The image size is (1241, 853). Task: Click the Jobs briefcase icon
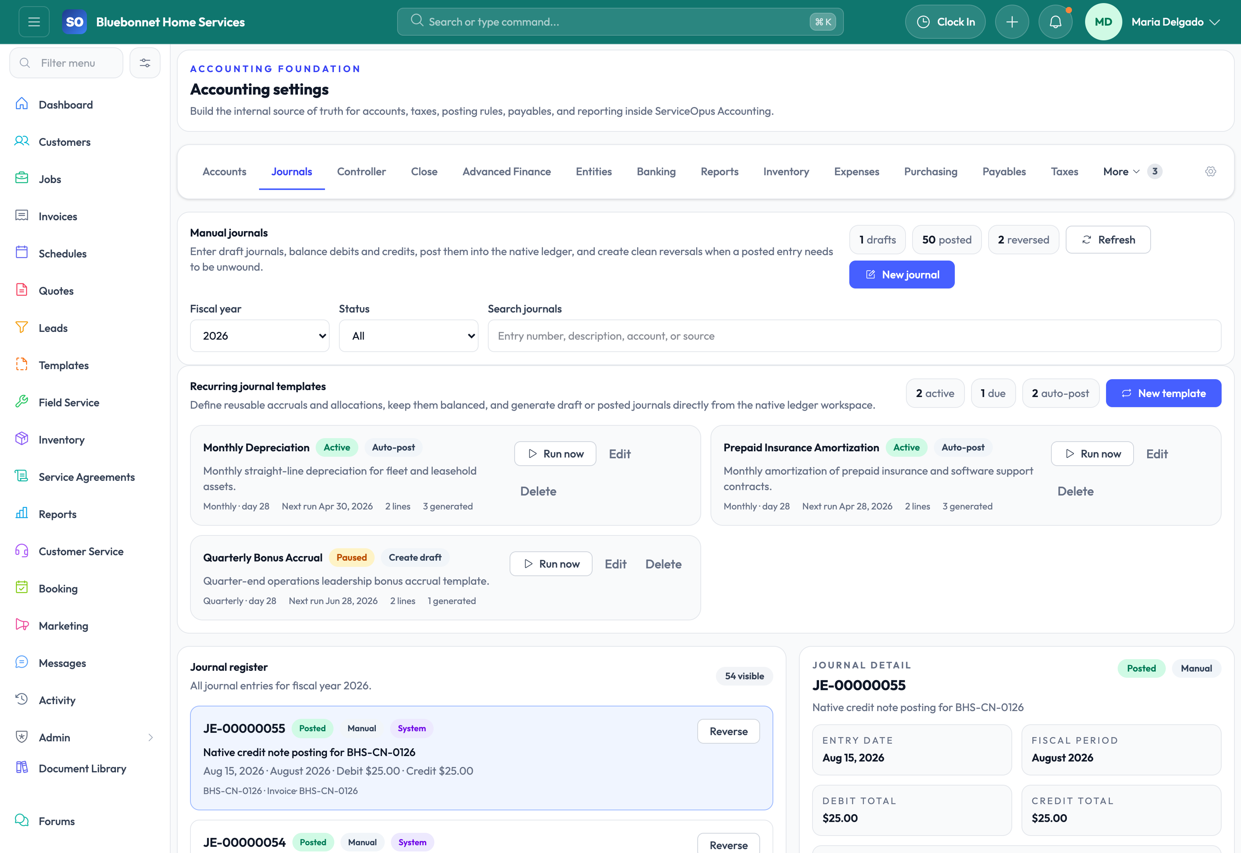click(x=22, y=178)
